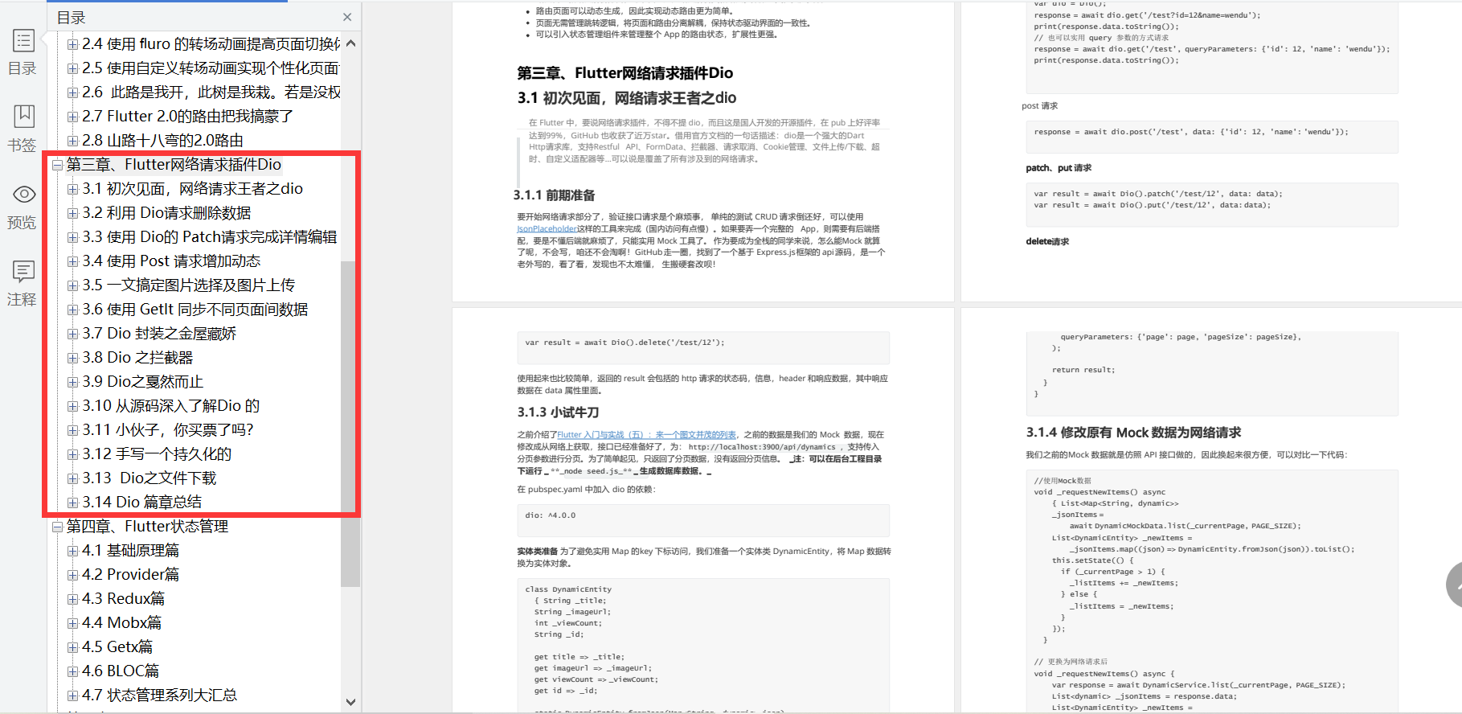Click the post 请求 label
Image resolution: width=1462 pixels, height=714 pixels.
coord(1040,106)
